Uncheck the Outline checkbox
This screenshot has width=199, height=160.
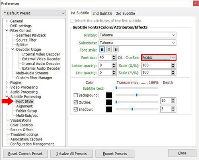(76, 102)
